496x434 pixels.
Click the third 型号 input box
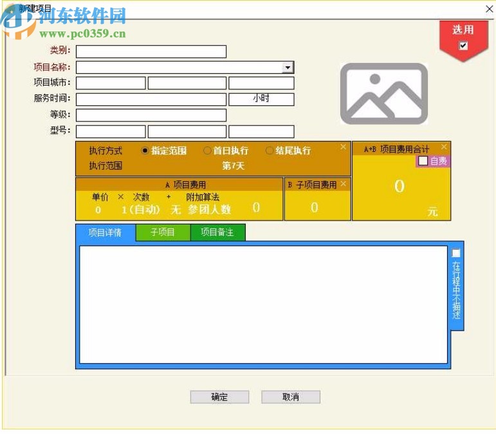tap(261, 132)
